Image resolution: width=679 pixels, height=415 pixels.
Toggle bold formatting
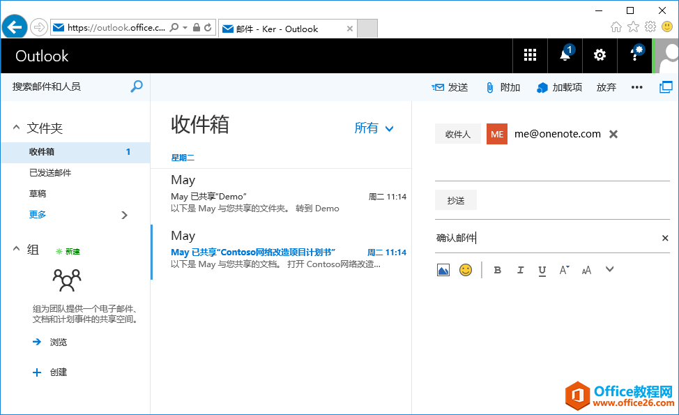coord(497,270)
